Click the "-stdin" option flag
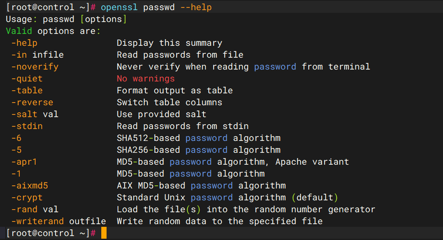This screenshot has height=240, width=443. (27, 126)
